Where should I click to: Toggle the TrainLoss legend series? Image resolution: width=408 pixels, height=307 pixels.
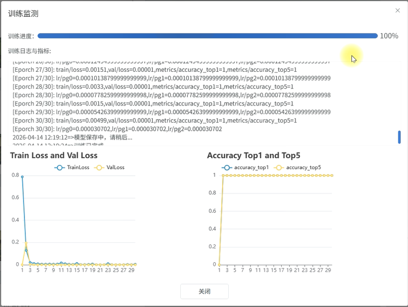(71, 167)
